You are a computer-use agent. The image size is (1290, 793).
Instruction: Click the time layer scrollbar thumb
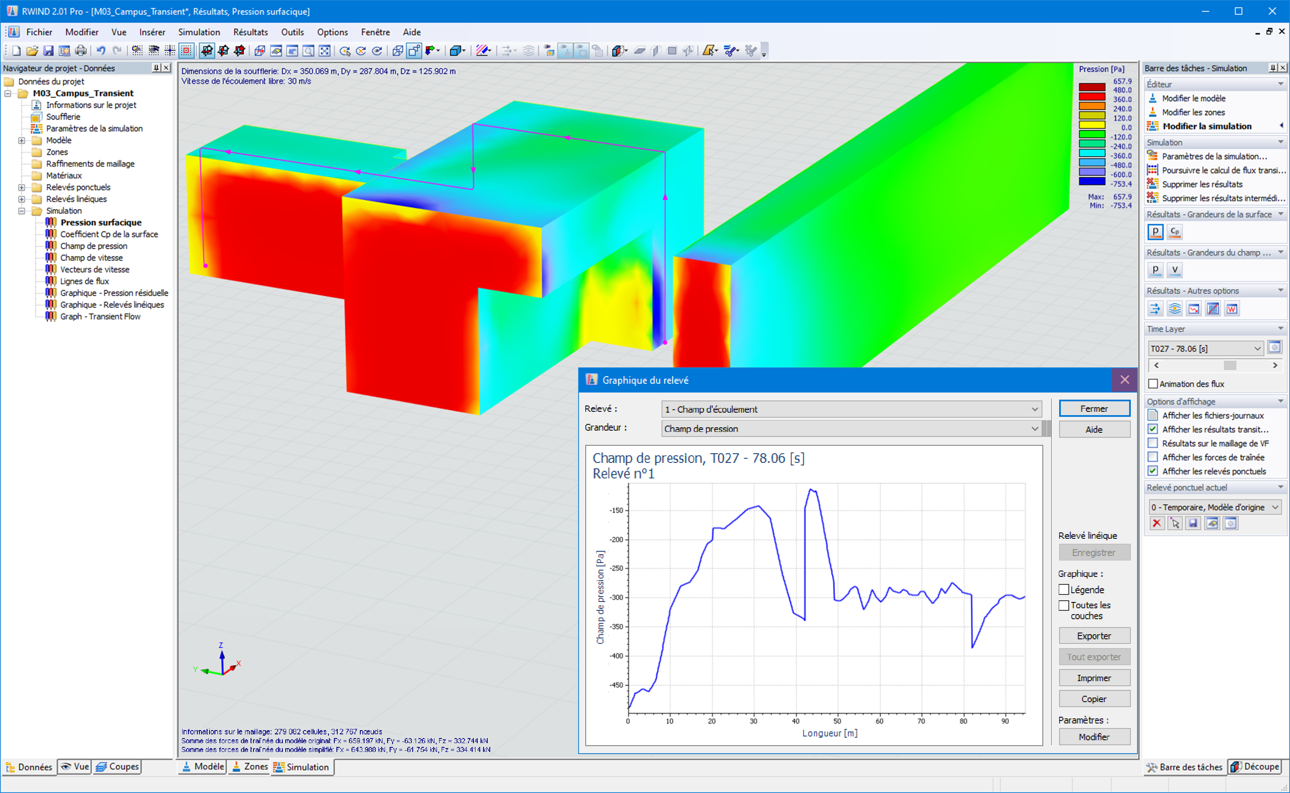click(1230, 365)
